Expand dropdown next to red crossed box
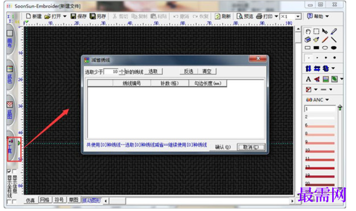 click(316, 89)
